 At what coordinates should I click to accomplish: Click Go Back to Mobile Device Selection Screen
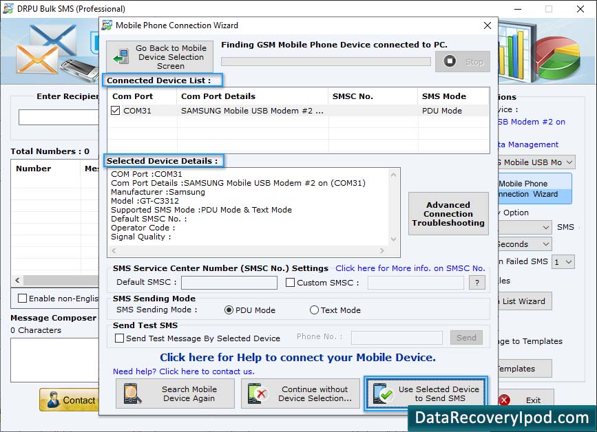(160, 56)
